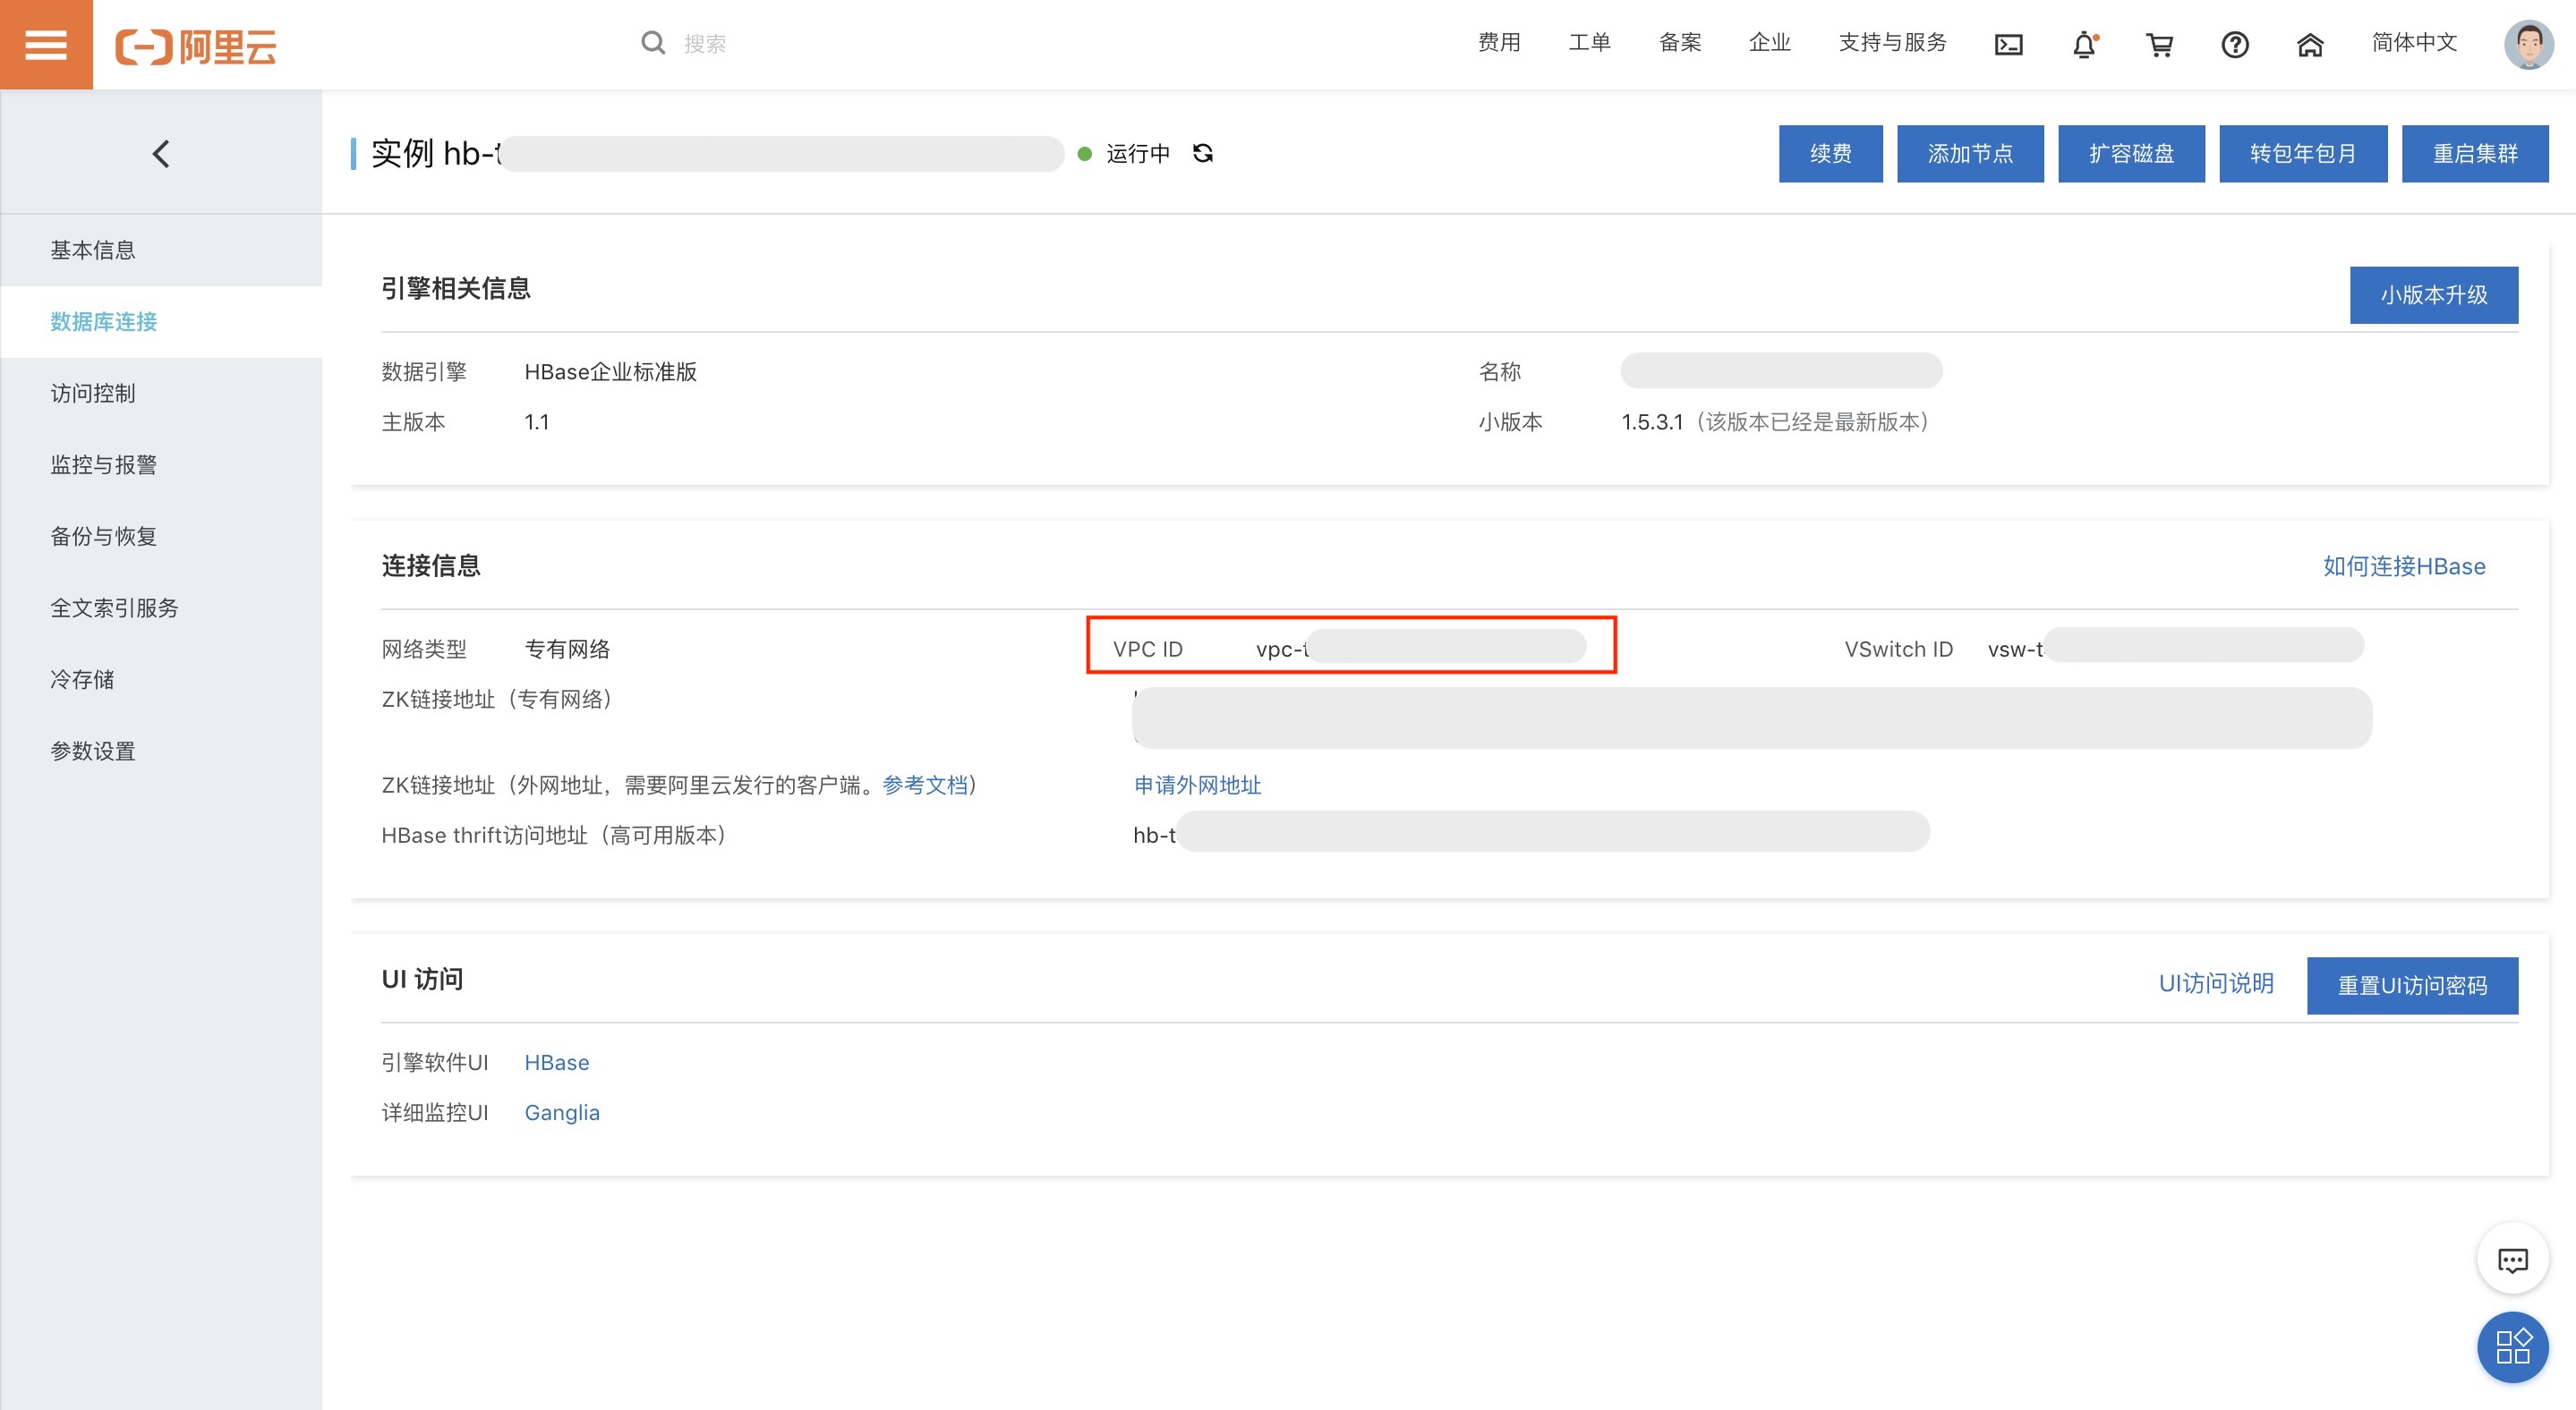Image resolution: width=2576 pixels, height=1410 pixels.
Task: Go to the home icon
Action: point(2310,45)
